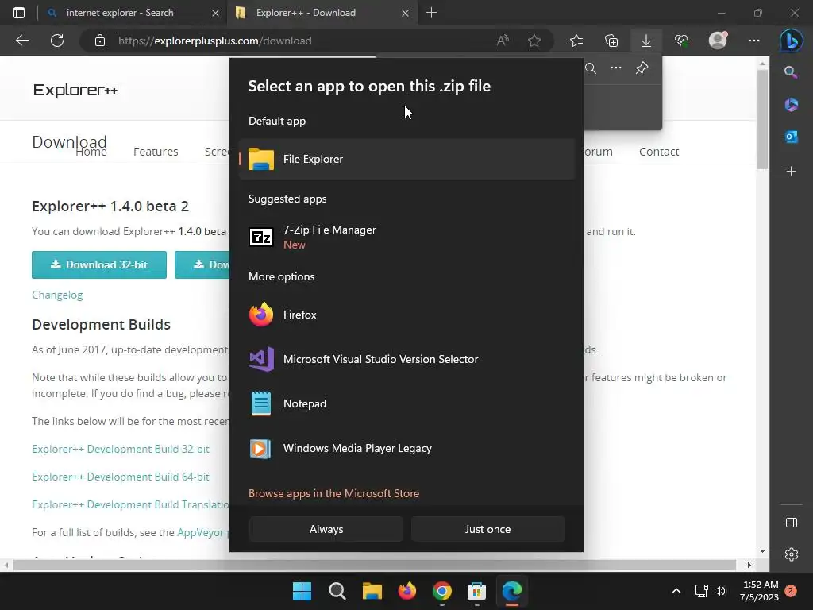Search downloads in Downloads panel
Screen dimensions: 813x610
pos(591,68)
